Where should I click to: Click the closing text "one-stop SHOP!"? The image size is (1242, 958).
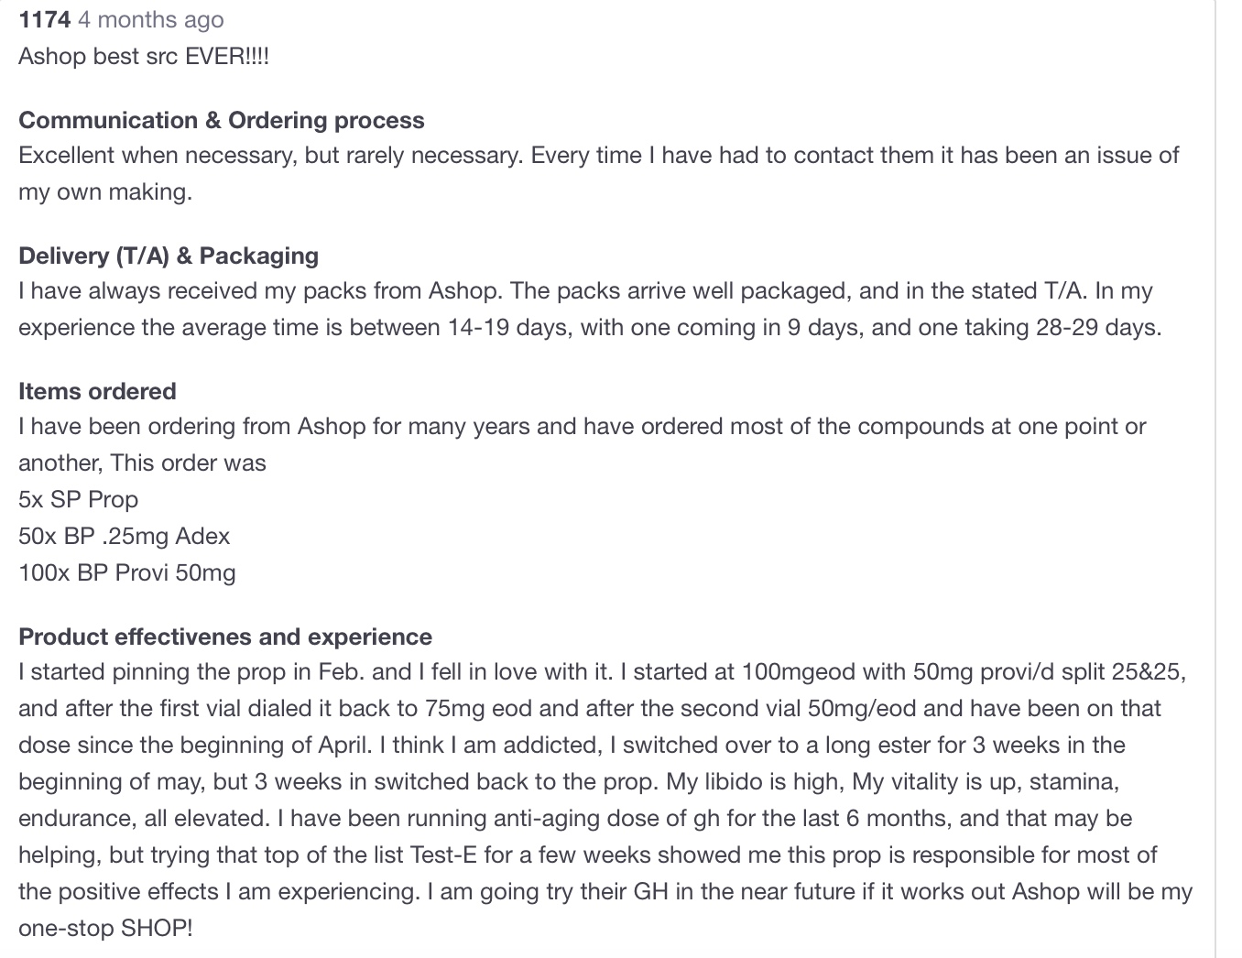pos(105,928)
